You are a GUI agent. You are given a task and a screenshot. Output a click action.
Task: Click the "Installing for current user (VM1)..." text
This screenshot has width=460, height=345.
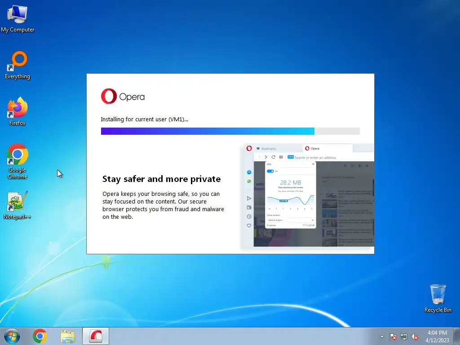pyautogui.click(x=144, y=119)
